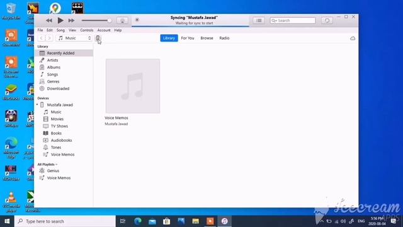Go back with the navigation back arrow

pyautogui.click(x=41, y=38)
